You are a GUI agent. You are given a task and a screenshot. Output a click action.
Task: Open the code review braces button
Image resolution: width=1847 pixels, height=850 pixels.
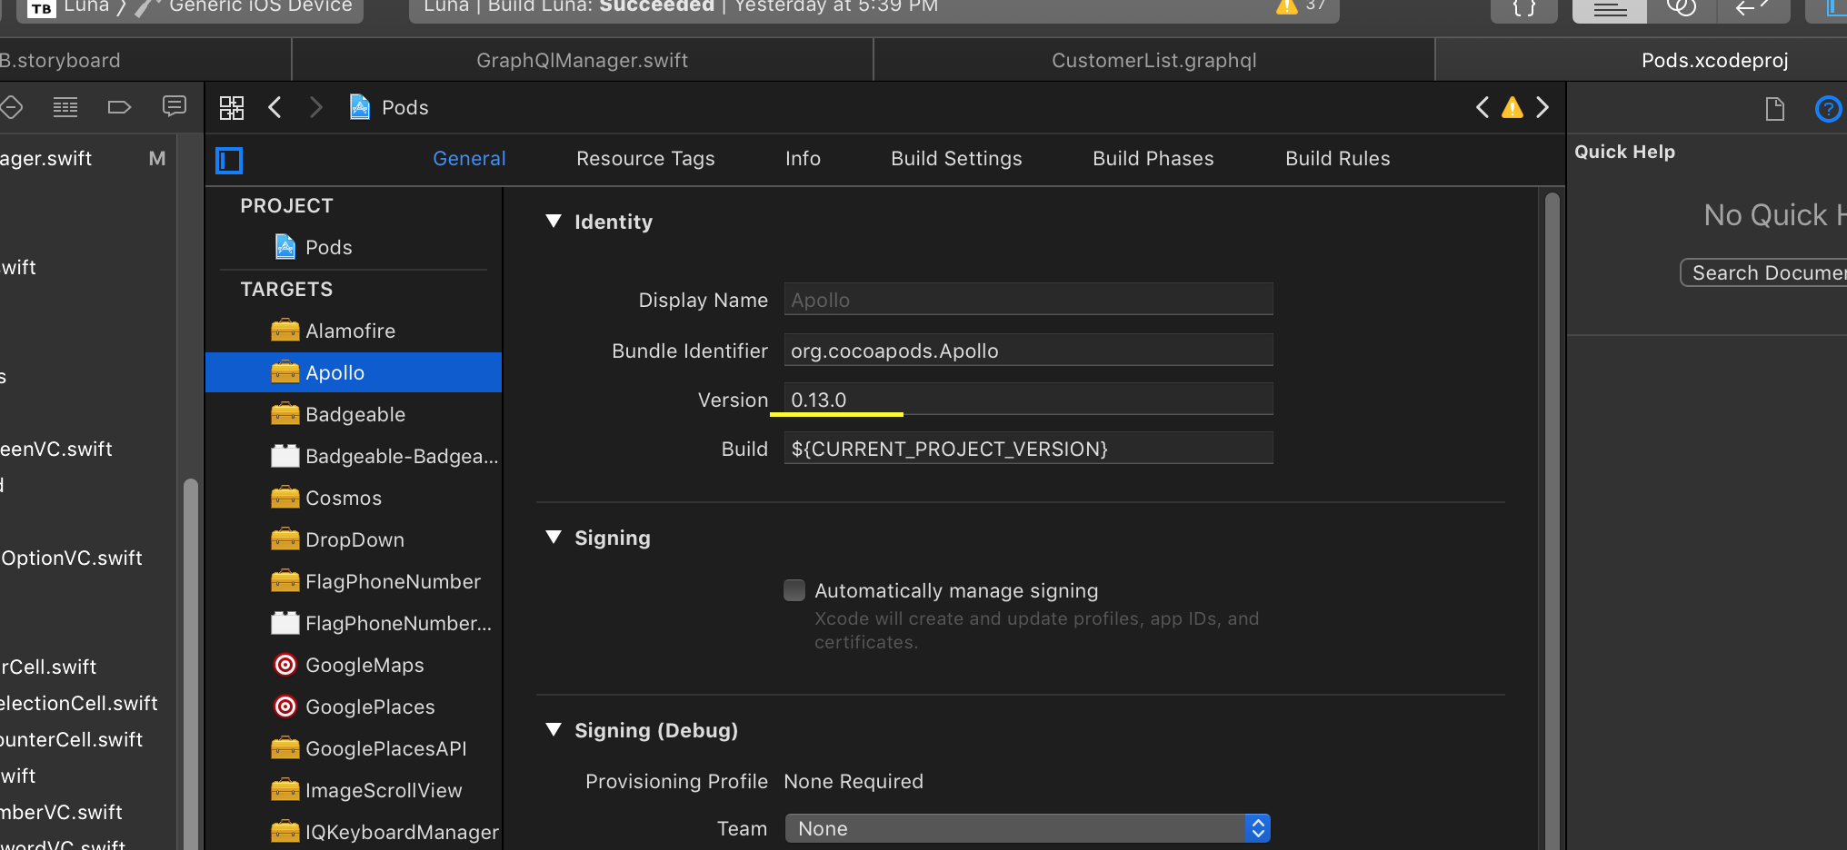point(1524,8)
